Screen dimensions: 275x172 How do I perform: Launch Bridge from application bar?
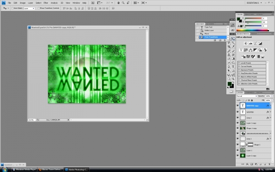coord(93,3)
